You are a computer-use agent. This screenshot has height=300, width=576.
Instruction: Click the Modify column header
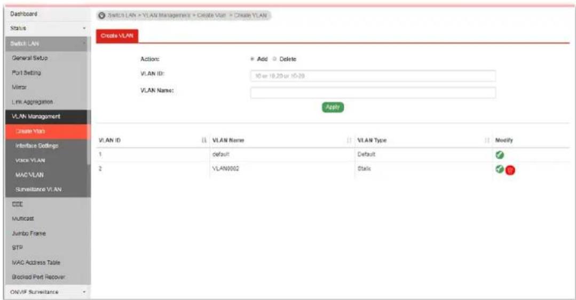(504, 140)
